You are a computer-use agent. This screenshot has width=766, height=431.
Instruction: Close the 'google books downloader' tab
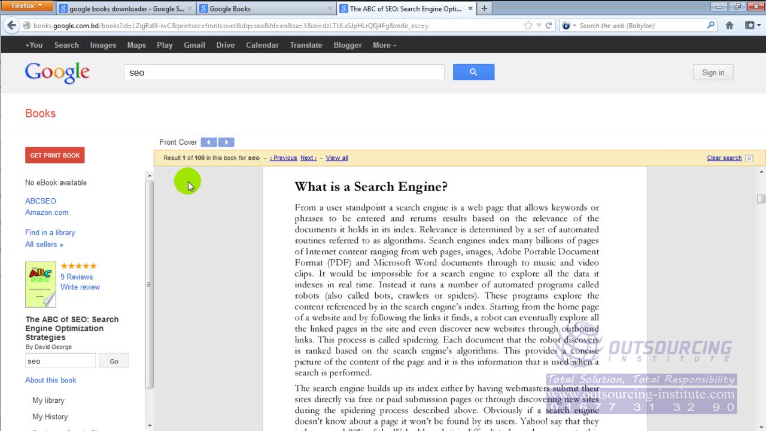click(190, 8)
